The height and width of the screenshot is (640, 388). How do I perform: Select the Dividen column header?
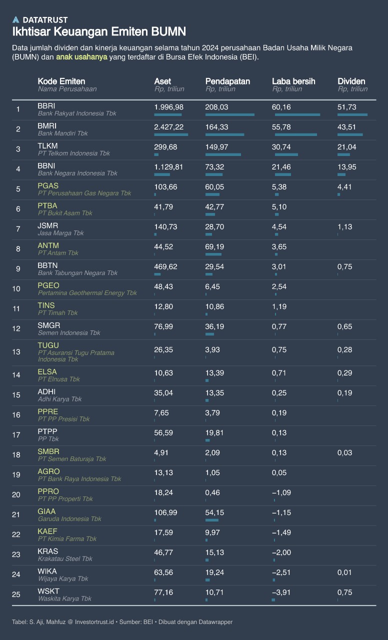(x=351, y=81)
